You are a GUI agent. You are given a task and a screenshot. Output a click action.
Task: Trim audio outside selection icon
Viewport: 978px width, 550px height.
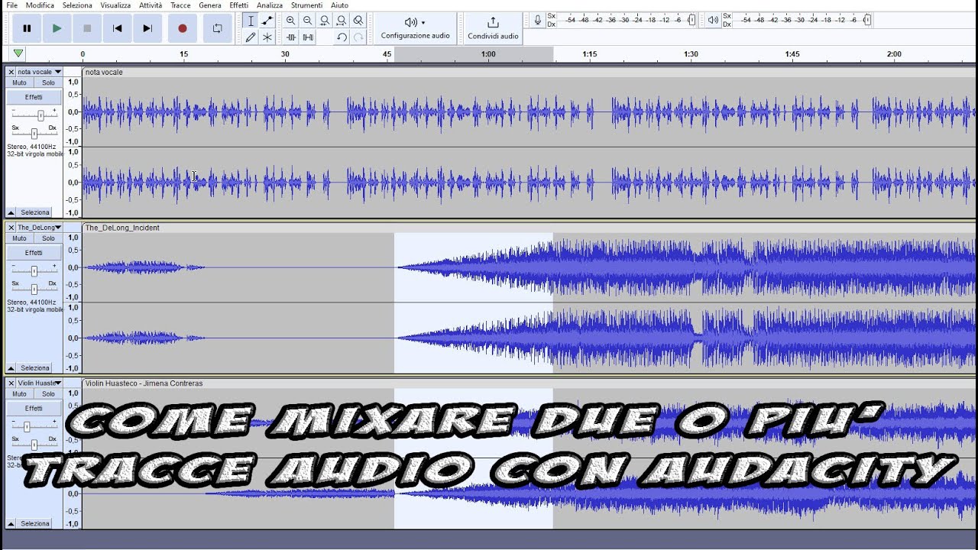point(291,37)
